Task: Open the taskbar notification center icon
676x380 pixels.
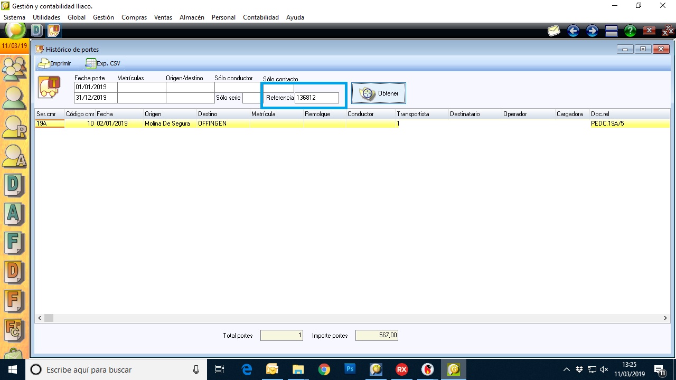Action: (660, 369)
